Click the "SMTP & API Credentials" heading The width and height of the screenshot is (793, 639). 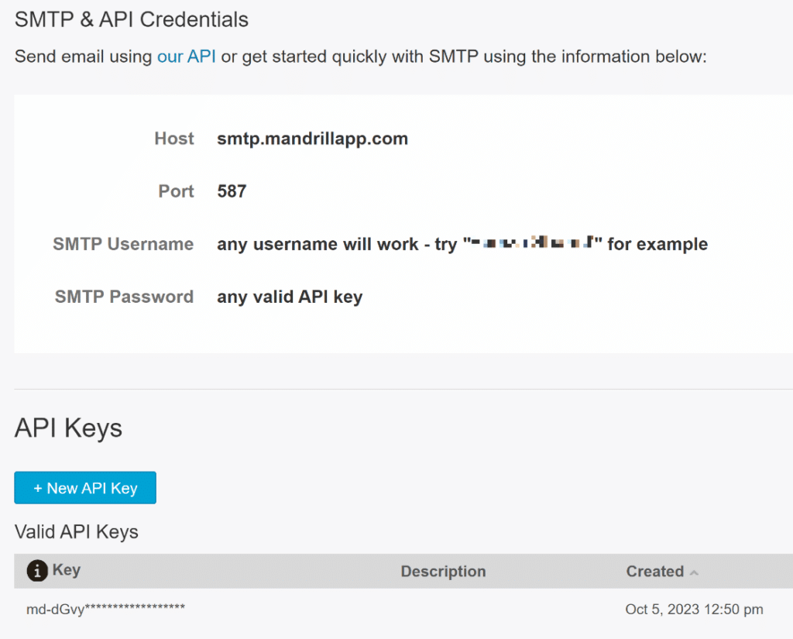[131, 19]
